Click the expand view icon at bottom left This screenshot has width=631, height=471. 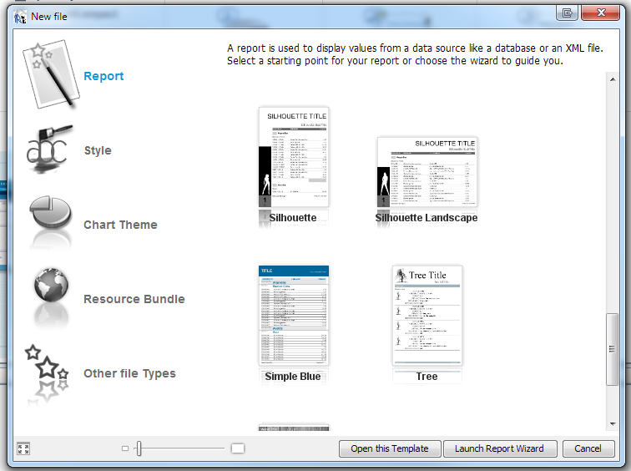click(x=23, y=448)
